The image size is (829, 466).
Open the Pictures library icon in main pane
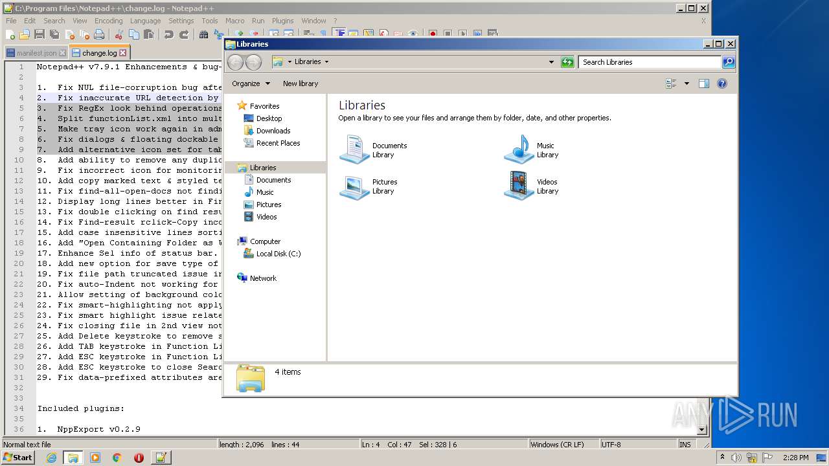click(x=354, y=186)
